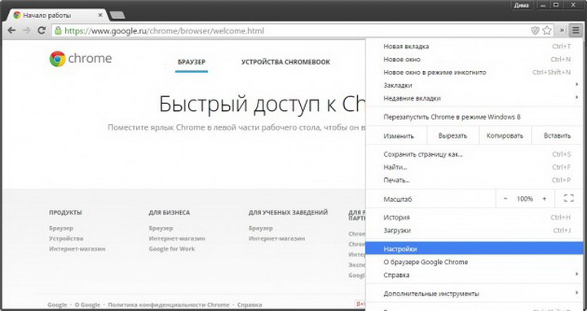Image resolution: width=587 pixels, height=311 pixels.
Task: Click the 100% zoom value
Action: 525,199
